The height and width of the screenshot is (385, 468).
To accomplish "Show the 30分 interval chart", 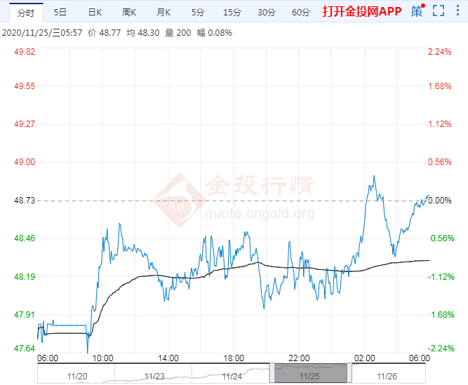I will [x=267, y=12].
